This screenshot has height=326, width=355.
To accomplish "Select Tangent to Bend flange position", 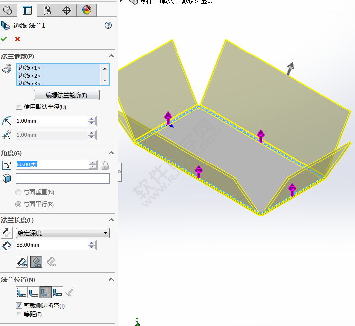I will click(70, 292).
